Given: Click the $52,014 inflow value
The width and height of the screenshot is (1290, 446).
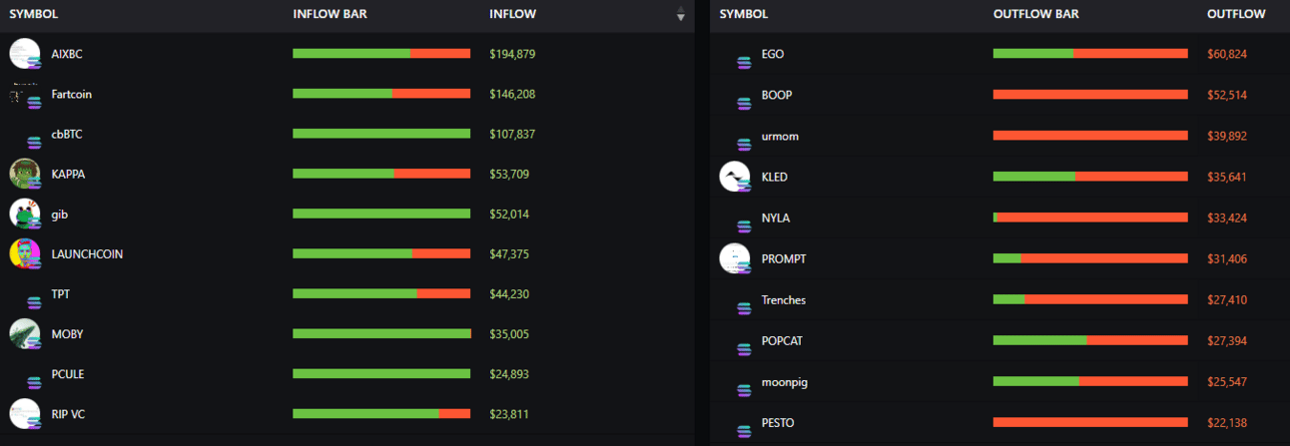Looking at the screenshot, I should (510, 215).
